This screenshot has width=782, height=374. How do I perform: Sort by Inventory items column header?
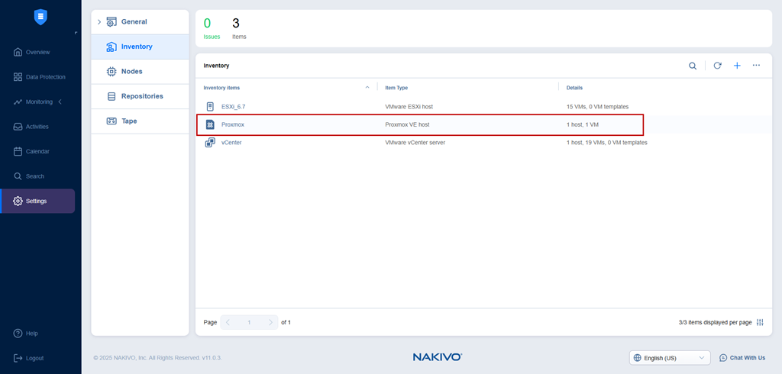(x=221, y=88)
